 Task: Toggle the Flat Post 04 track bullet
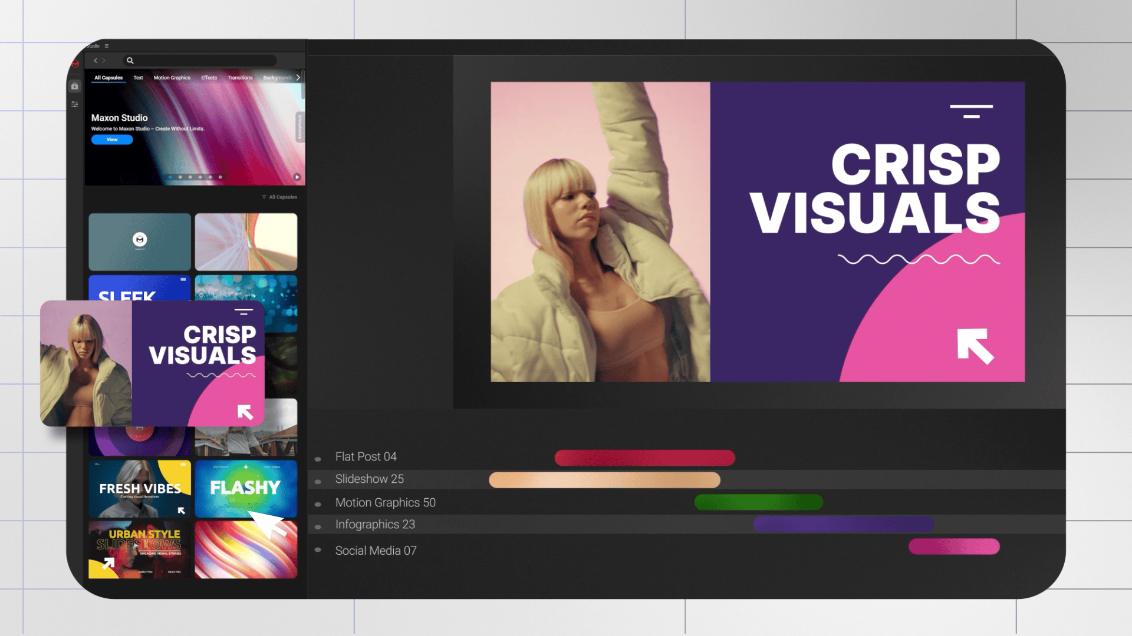click(x=318, y=458)
